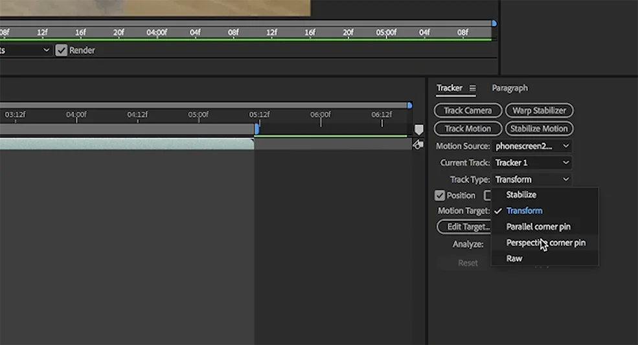Click the comp marker bin icon

tap(418, 130)
